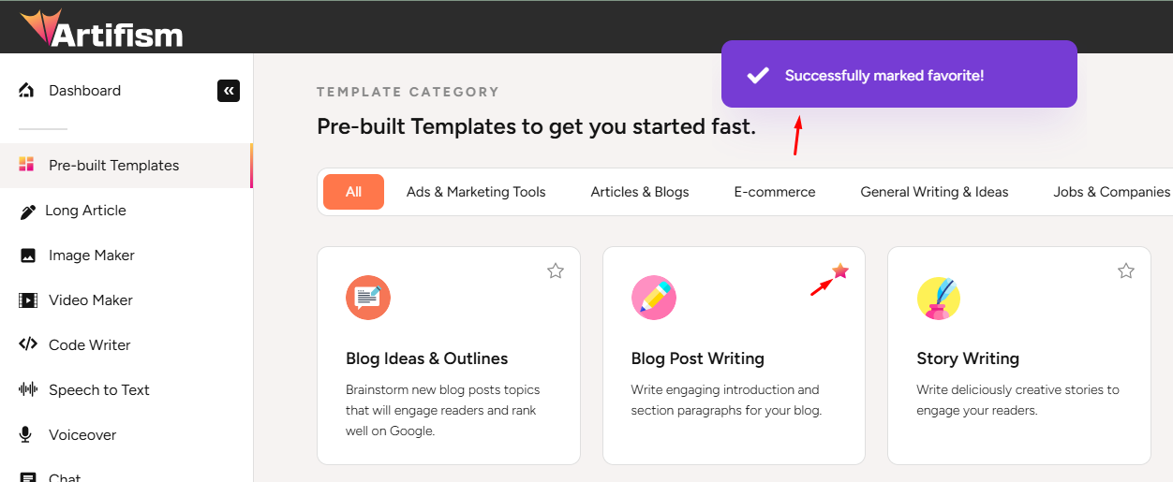Click the Blog Ideas & Outlines icon thumbnail

click(x=368, y=298)
